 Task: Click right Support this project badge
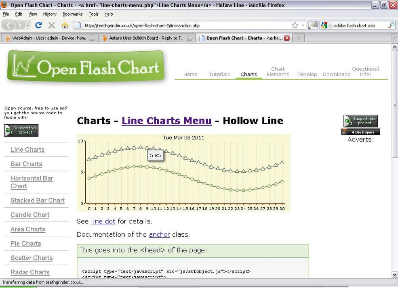[360, 121]
